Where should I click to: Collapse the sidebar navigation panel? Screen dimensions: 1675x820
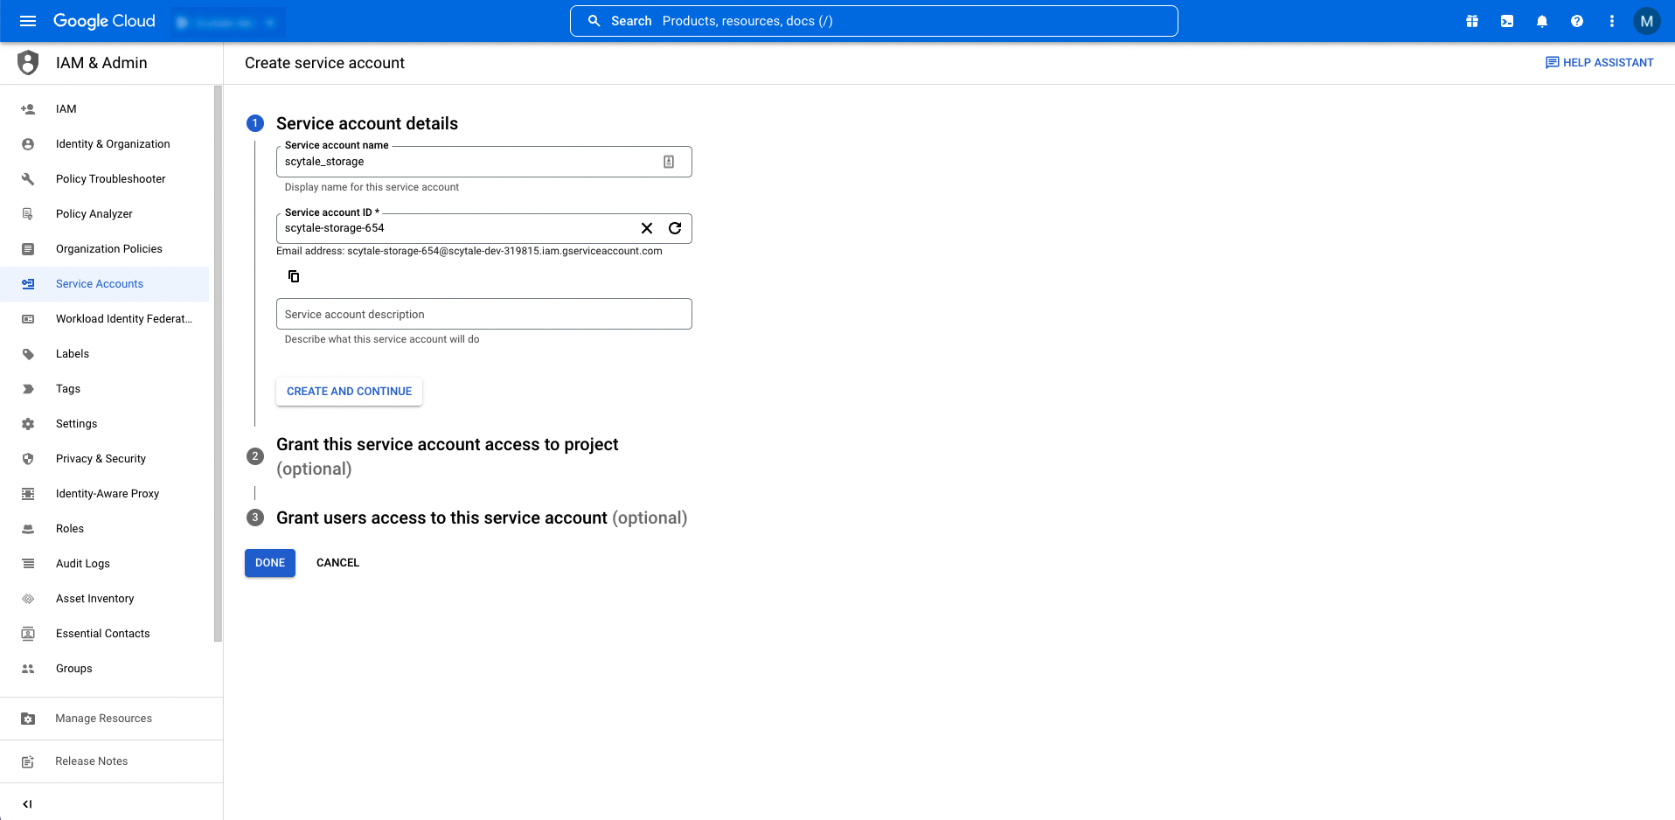coord(27,804)
